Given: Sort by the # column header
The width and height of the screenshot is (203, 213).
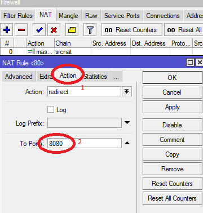Looking at the screenshot, I should [x=7, y=43].
